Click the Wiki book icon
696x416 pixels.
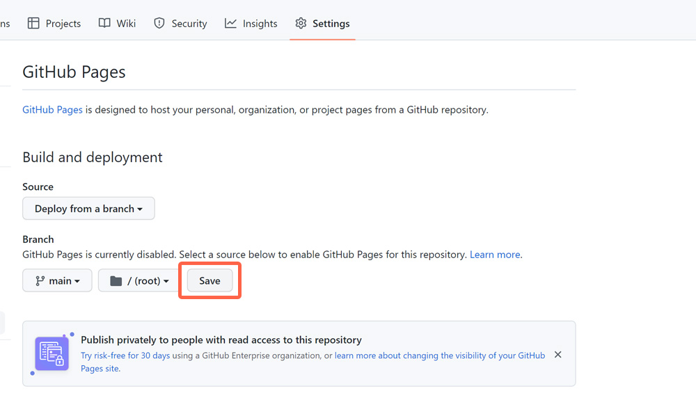point(104,23)
